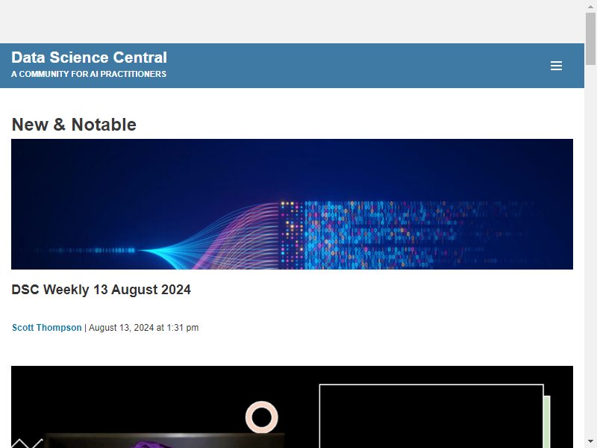The image size is (597, 448).
Task: Click the date 'August 13, 2024 at 1:31 pm'
Action: [143, 328]
